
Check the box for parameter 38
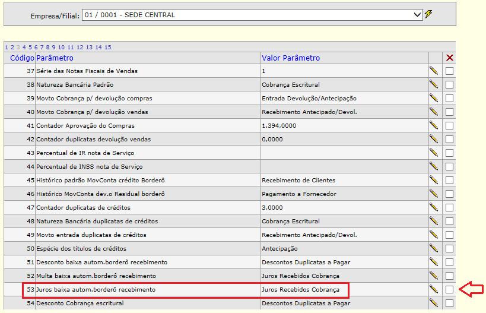[449, 85]
